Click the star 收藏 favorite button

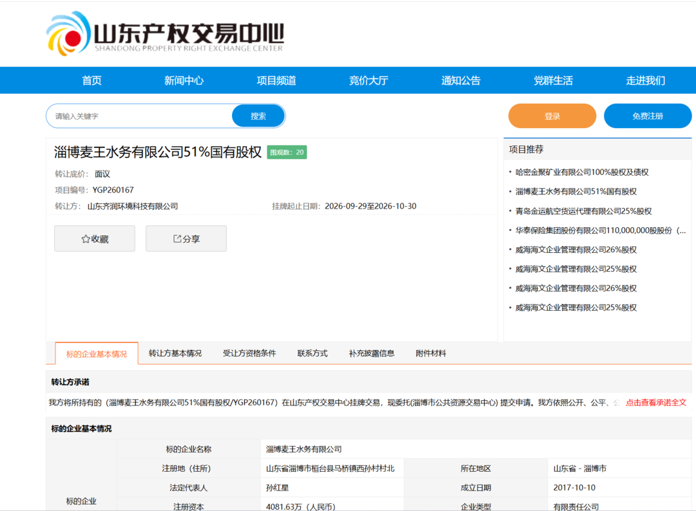pyautogui.click(x=95, y=238)
